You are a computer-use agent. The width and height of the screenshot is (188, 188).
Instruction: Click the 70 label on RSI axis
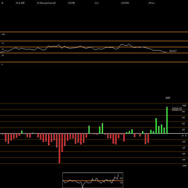pos(3,43)
